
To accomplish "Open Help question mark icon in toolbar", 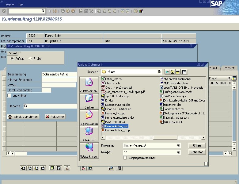I will (135, 11).
